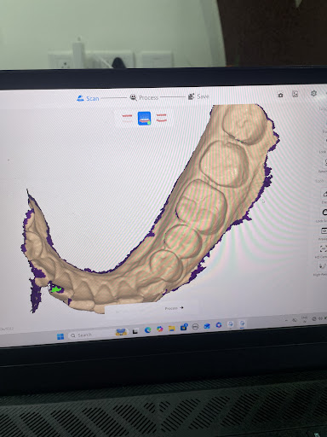The width and height of the screenshot is (327, 437).
Task: Open Copilot from the taskbar
Action: coord(160,329)
